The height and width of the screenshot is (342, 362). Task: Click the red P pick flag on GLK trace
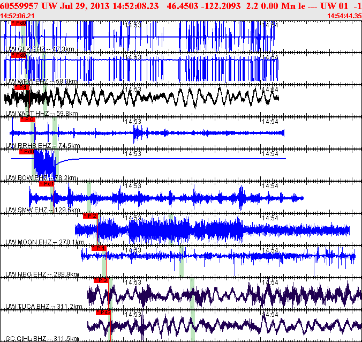[x=19, y=24]
